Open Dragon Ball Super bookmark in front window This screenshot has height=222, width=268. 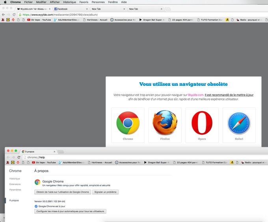[156, 163]
